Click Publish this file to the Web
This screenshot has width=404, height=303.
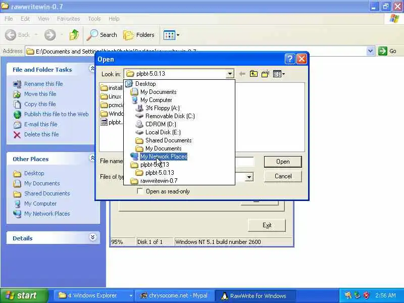coord(56,114)
